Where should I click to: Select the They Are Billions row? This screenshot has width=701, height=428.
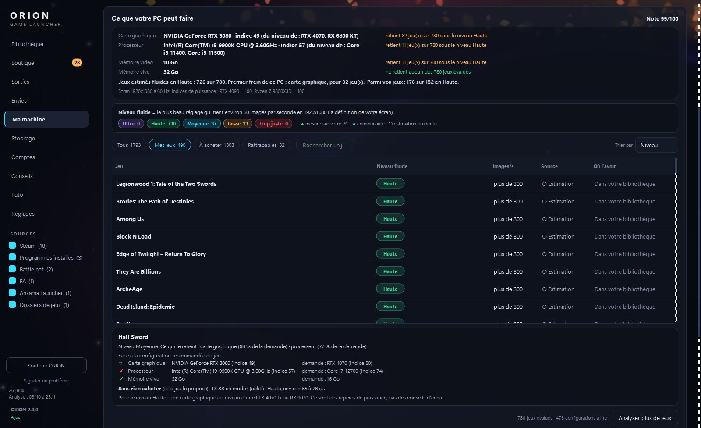pos(393,271)
